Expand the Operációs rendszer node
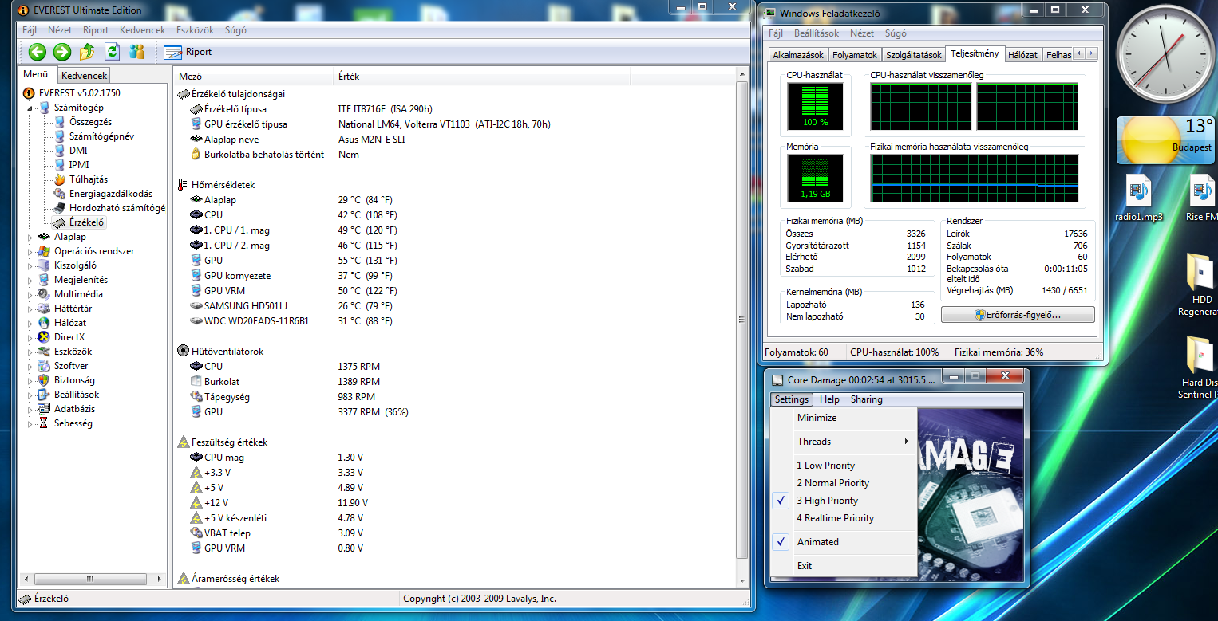The image size is (1218, 621). coord(31,251)
